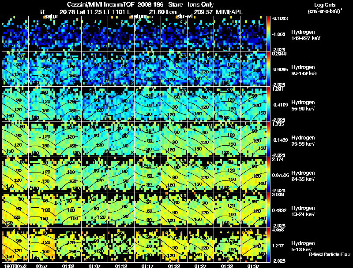This screenshot has height=268, width=353.
Task: Click the 00:57 time label
Action: click(x=41, y=266)
